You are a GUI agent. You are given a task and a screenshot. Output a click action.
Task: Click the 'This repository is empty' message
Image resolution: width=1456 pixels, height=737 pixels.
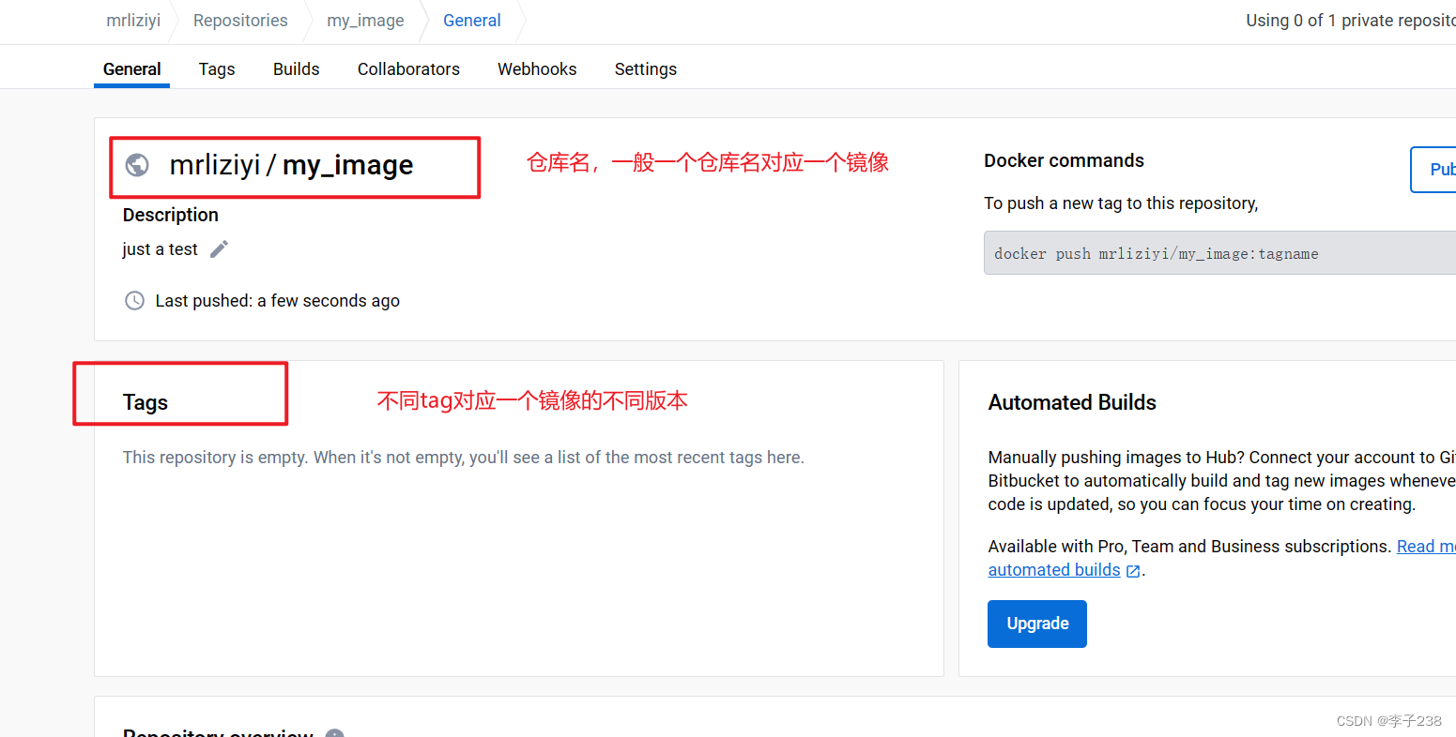point(463,458)
